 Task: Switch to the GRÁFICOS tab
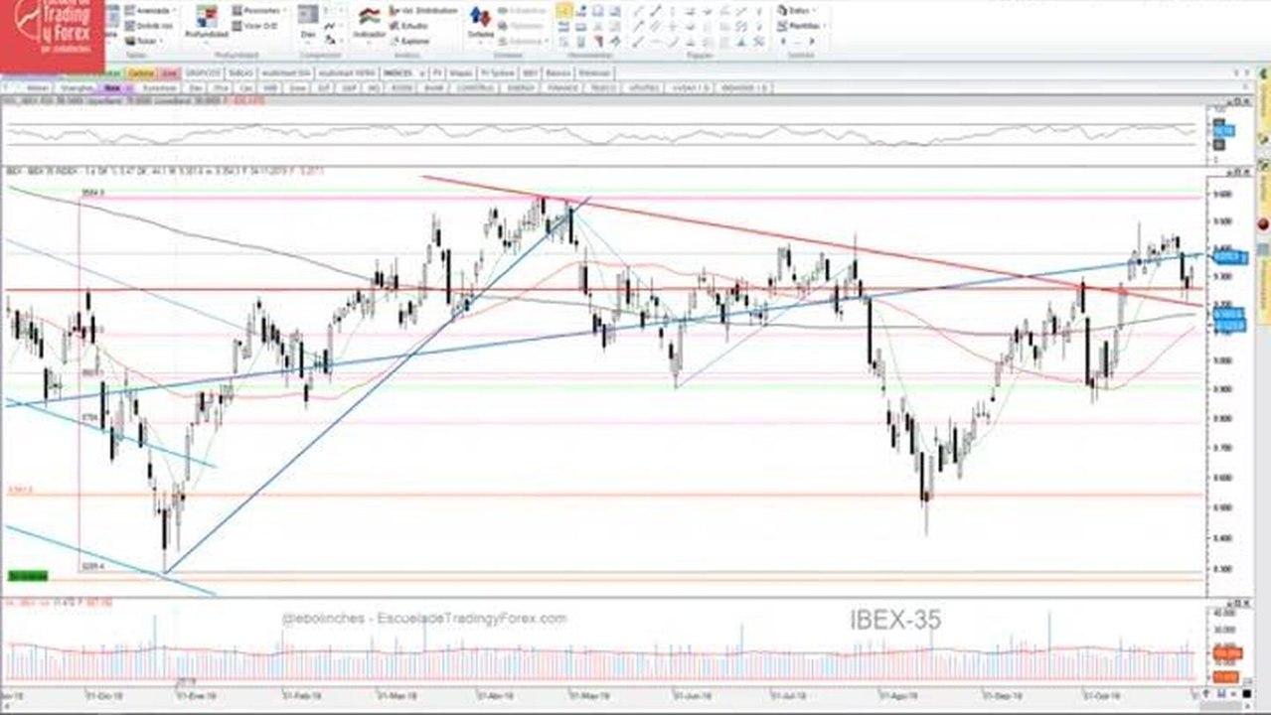pyautogui.click(x=203, y=73)
